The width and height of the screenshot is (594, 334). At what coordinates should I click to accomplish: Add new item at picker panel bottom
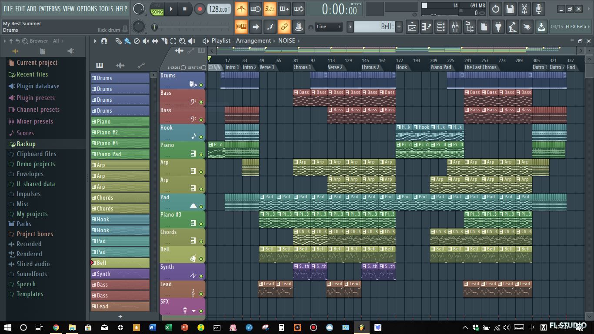(120, 317)
